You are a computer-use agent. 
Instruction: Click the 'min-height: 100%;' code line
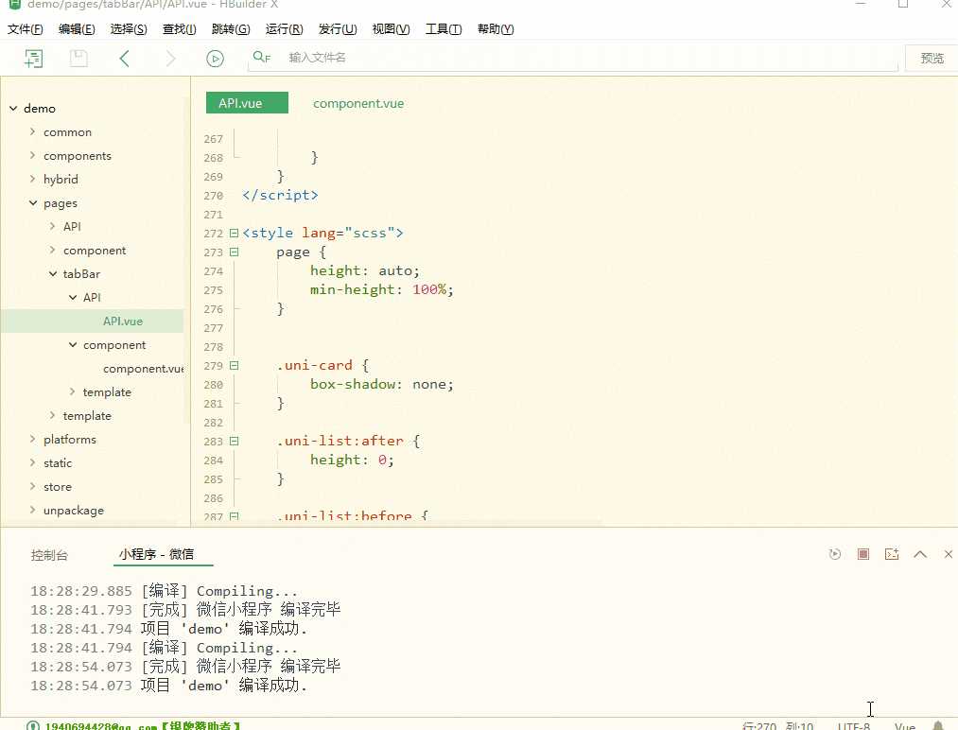click(382, 289)
